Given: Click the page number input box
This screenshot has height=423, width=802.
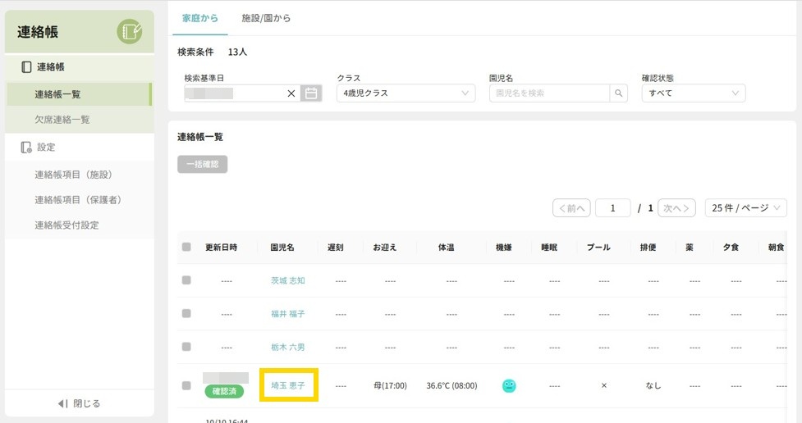Looking at the screenshot, I should click(612, 208).
